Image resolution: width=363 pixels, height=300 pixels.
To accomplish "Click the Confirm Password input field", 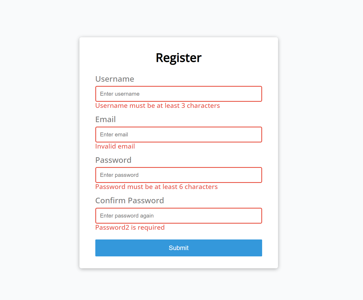I will (178, 216).
